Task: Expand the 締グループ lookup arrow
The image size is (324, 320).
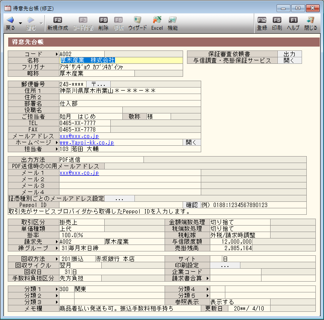Action: [x=57, y=248]
